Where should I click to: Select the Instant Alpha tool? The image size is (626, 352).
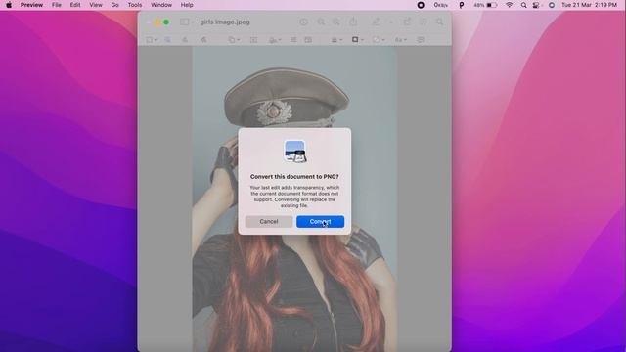[x=167, y=40]
